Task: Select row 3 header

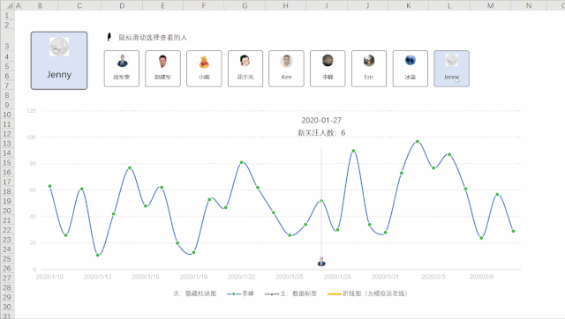Action: point(7,41)
